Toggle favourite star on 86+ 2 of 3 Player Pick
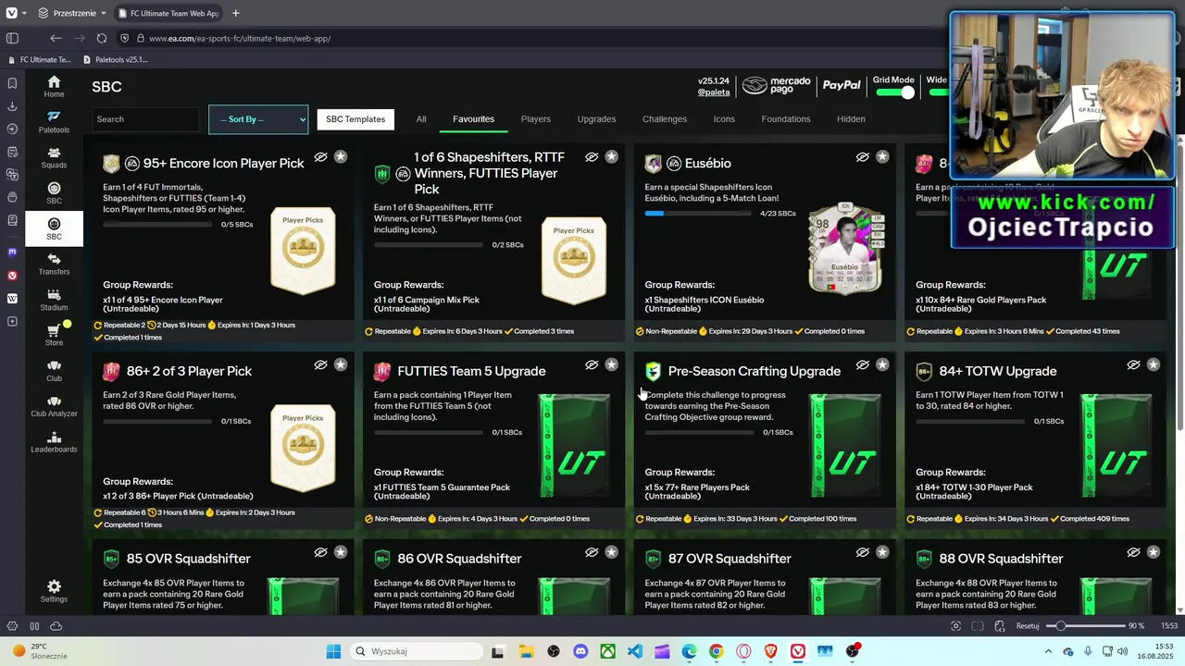This screenshot has height=666, width=1185. tap(341, 365)
